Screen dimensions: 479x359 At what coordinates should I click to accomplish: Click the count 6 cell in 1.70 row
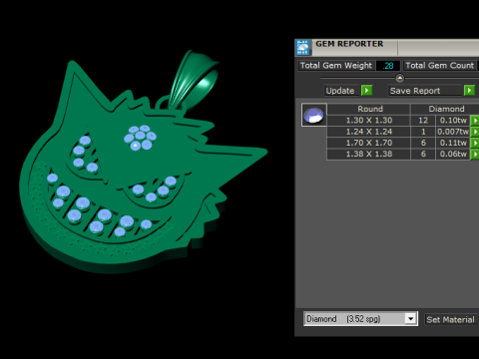(x=423, y=143)
